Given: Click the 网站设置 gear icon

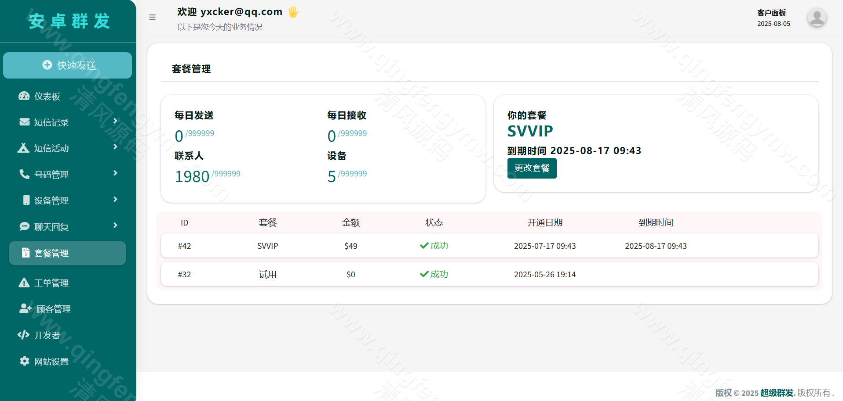Looking at the screenshot, I should tap(25, 361).
